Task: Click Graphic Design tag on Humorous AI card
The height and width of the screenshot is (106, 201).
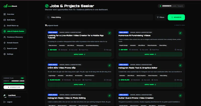Action: [123, 45]
